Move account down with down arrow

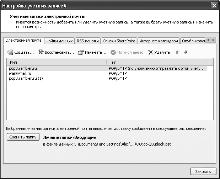(x=186, y=52)
